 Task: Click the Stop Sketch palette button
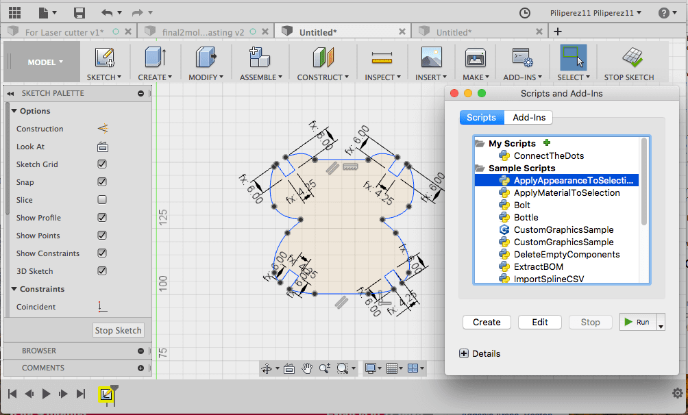pyautogui.click(x=118, y=330)
